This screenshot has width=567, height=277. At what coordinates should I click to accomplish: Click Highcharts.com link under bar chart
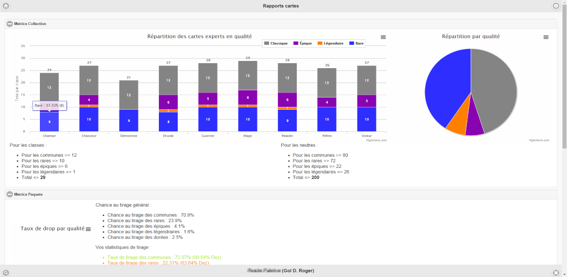[x=377, y=140]
